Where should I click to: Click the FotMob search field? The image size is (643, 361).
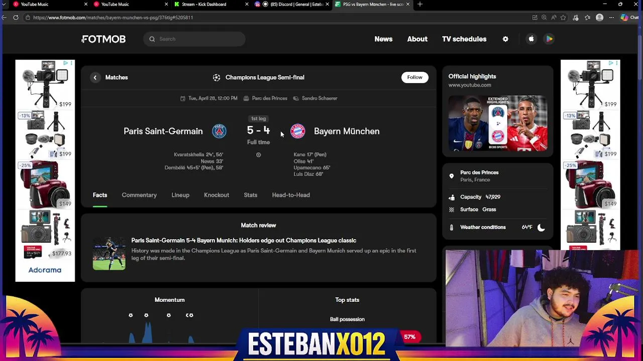tap(194, 39)
